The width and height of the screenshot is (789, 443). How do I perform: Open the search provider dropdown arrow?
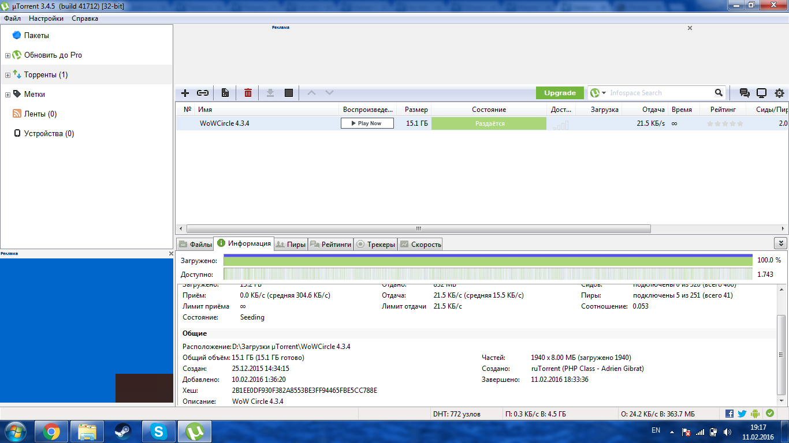(604, 93)
